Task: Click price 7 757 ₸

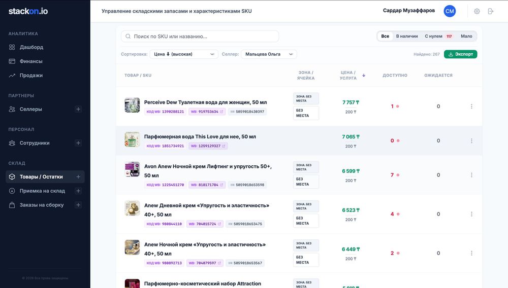Action: coord(351,102)
